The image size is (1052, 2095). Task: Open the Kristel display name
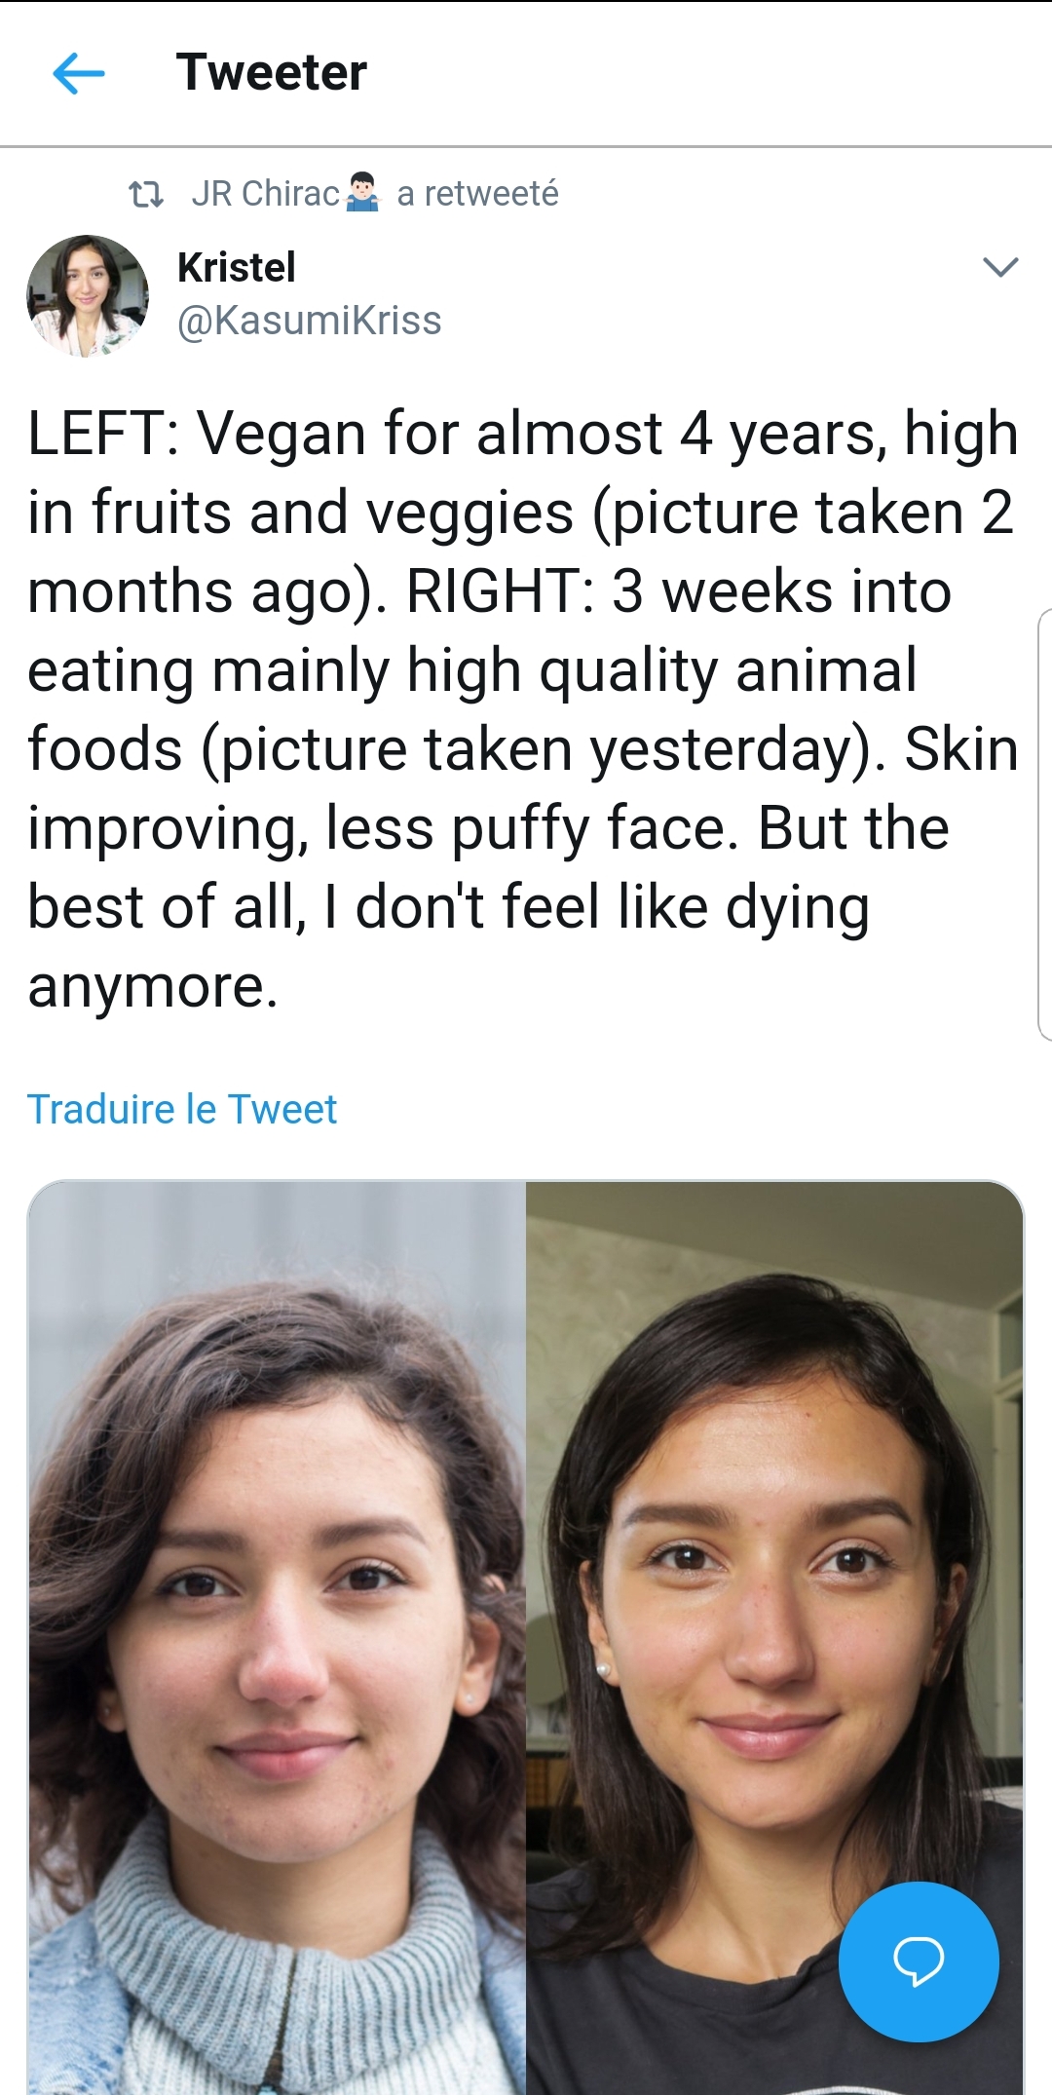(237, 268)
